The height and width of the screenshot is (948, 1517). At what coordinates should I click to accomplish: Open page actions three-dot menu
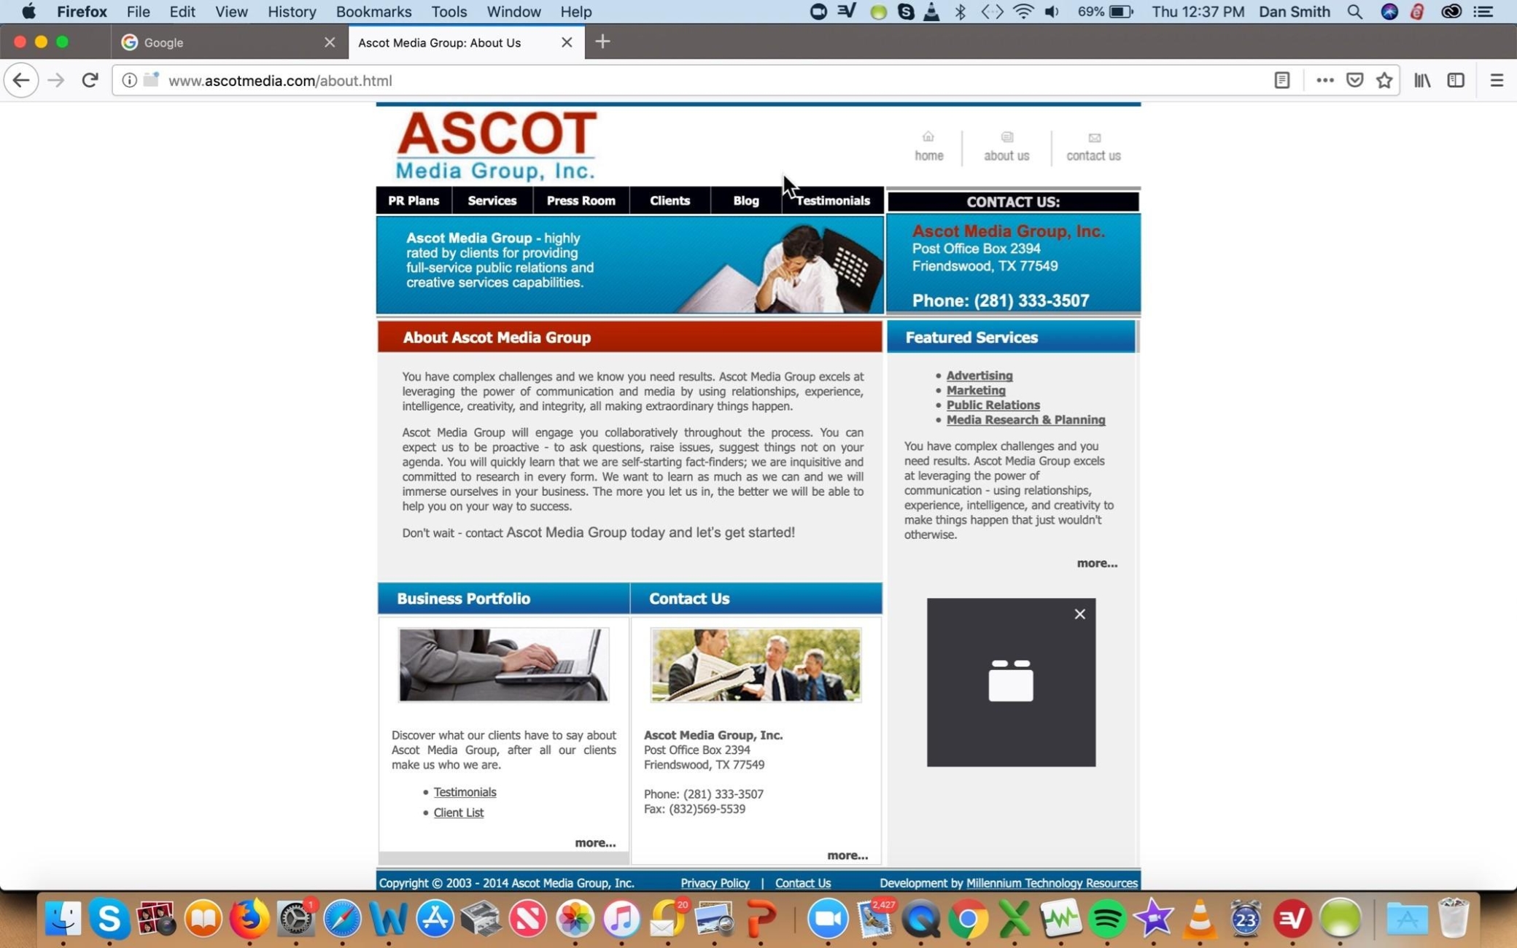coord(1324,80)
